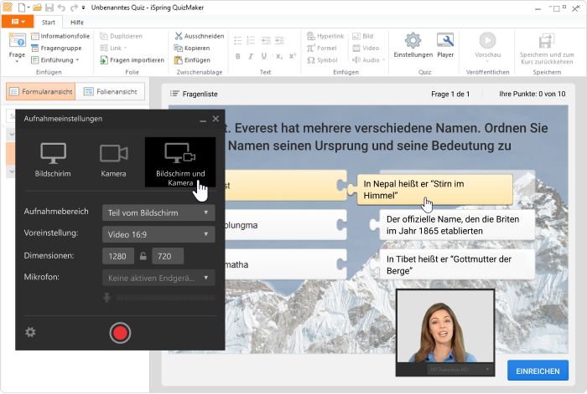Open the orange file menu button
This screenshot has width=587, height=394.
click(18, 22)
